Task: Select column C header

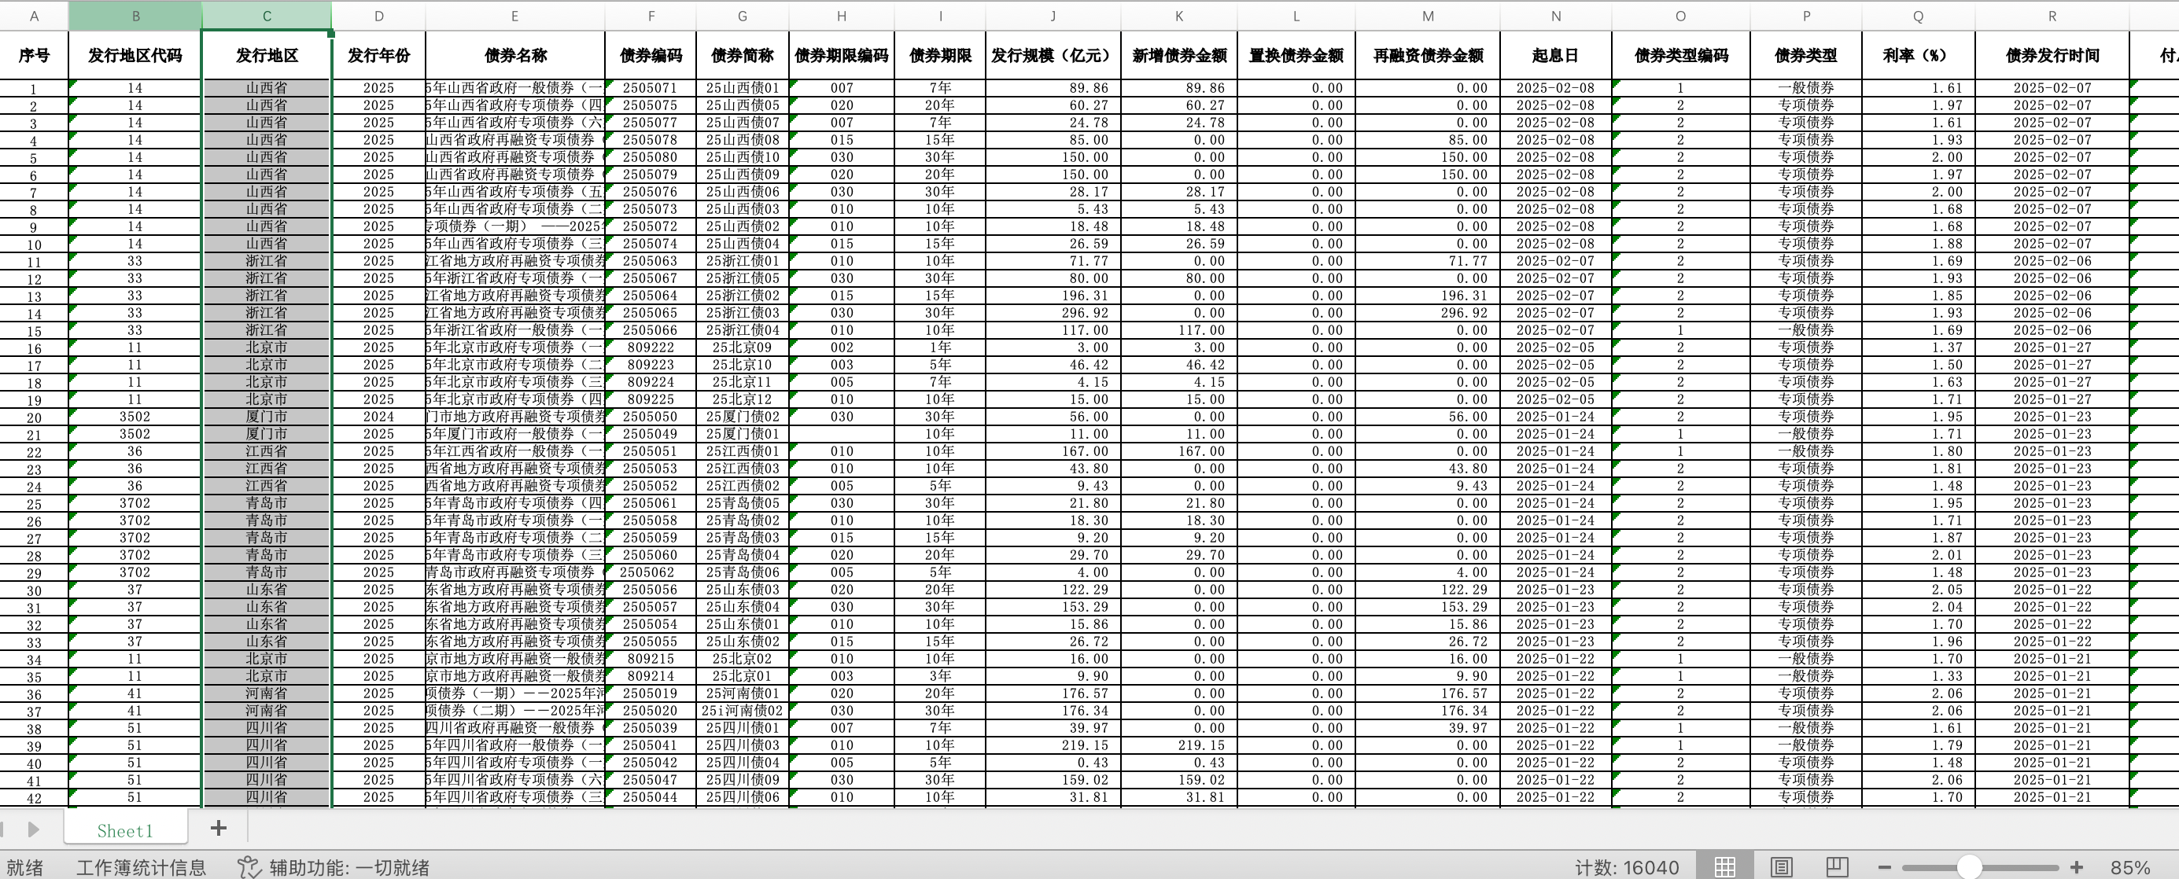Action: click(x=267, y=16)
